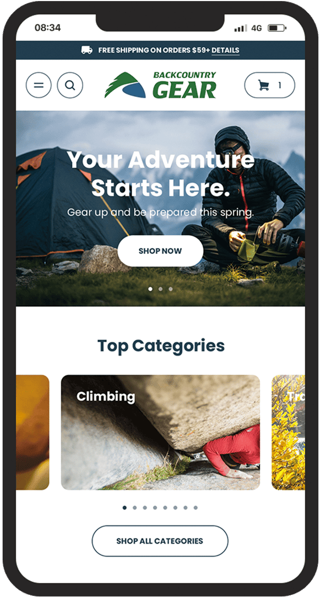Click the Your Adventure Starts Here banner
Image resolution: width=321 pixels, height=597 pixels.
click(160, 208)
